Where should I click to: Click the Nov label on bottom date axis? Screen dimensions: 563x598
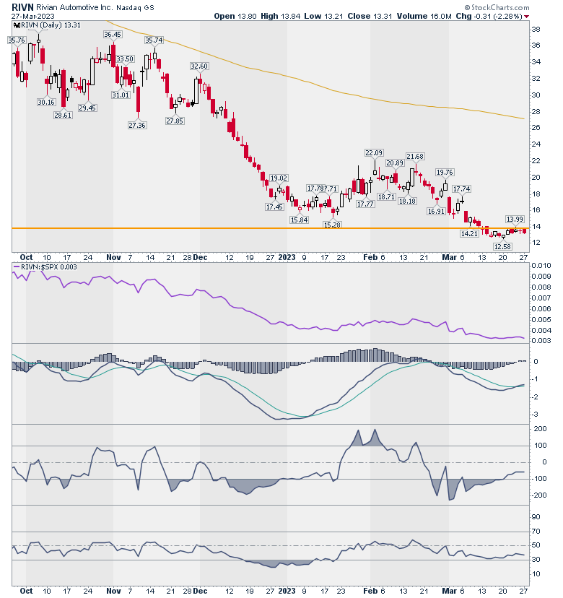[x=113, y=591]
